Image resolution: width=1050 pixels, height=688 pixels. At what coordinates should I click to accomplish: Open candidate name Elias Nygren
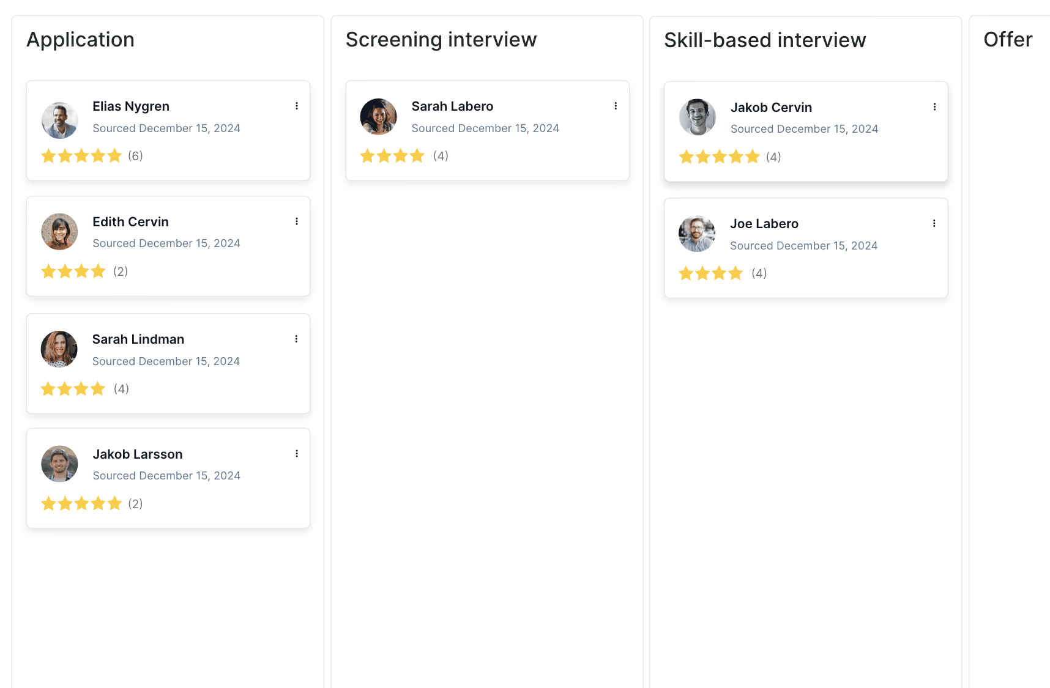(x=131, y=106)
